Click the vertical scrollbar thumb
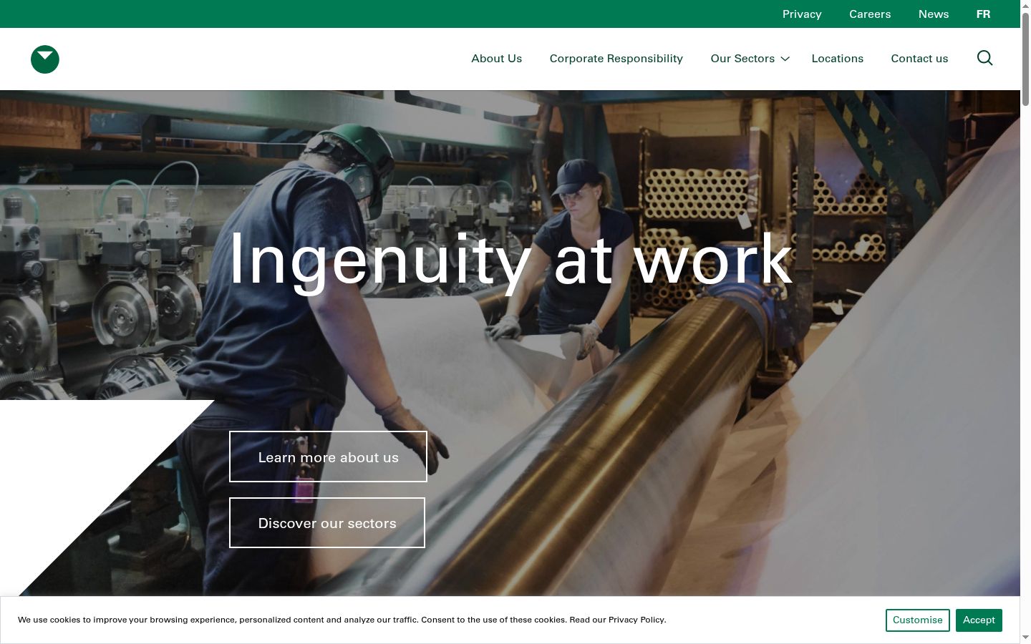 tap(1025, 59)
